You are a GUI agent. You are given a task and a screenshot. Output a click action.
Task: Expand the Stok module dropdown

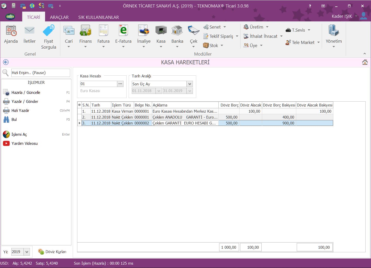click(x=222, y=46)
